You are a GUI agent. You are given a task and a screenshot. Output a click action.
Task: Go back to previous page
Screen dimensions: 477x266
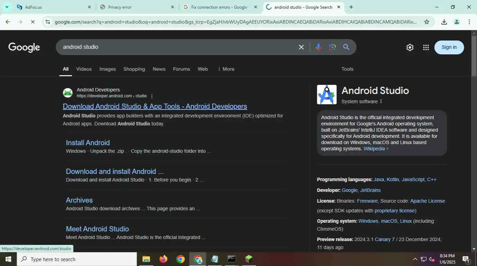coord(8,22)
